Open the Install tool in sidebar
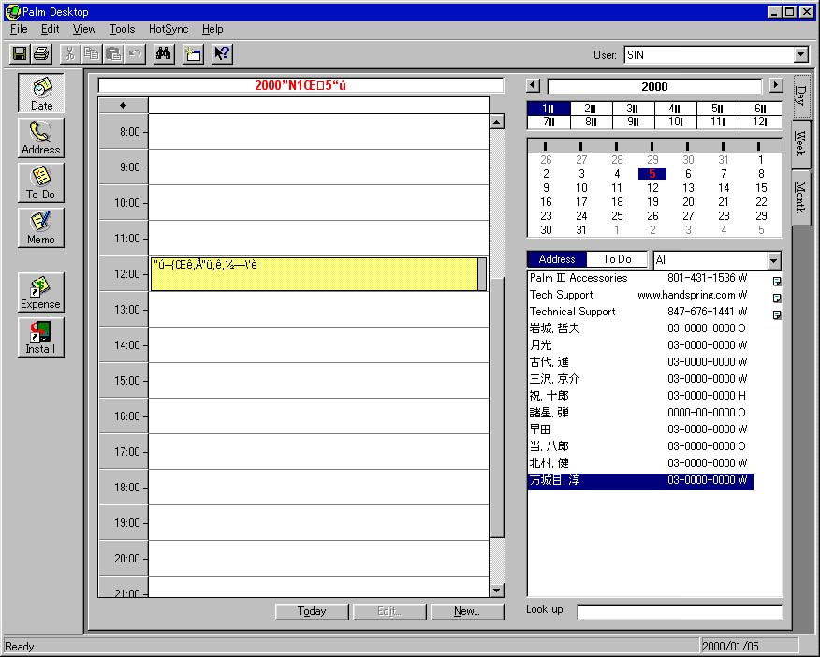The height and width of the screenshot is (657, 820). point(41,337)
